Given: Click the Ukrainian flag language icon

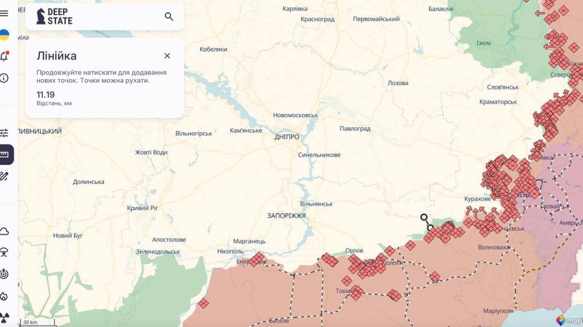Looking at the screenshot, I should [x=4, y=35].
